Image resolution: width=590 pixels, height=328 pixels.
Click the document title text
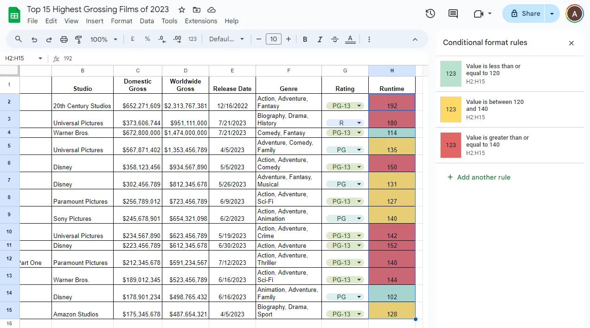(x=98, y=9)
